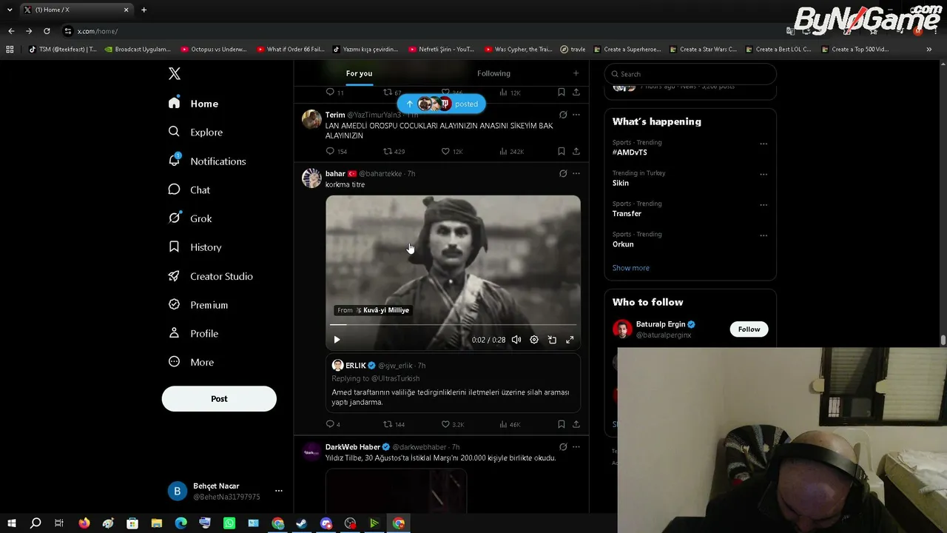Select the For you tab
The height and width of the screenshot is (533, 947).
359,73
